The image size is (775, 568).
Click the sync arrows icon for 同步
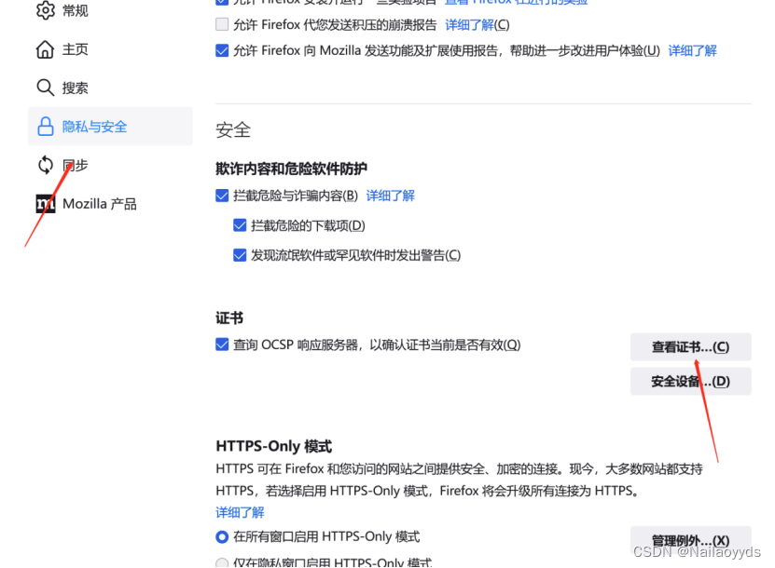[46, 165]
